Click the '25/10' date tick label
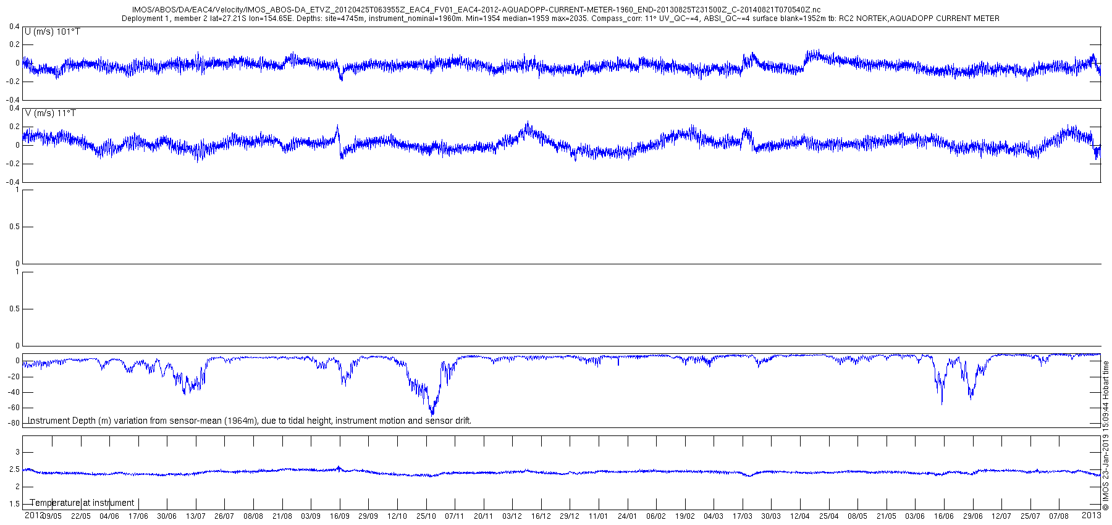The height and width of the screenshot is (525, 1112). 426,516
